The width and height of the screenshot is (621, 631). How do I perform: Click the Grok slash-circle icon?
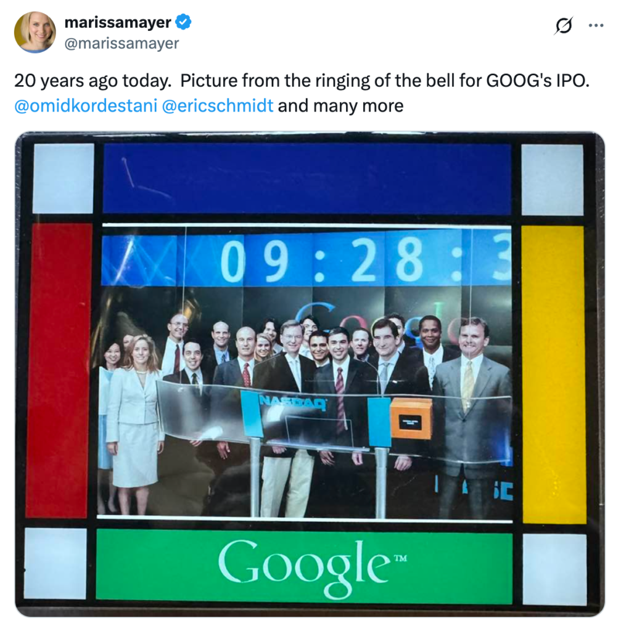564,26
